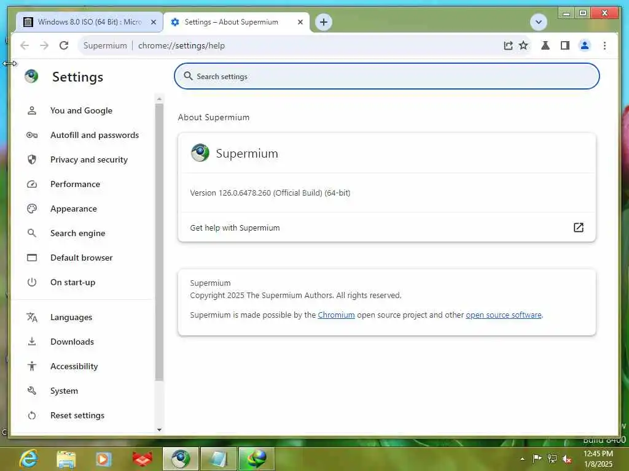The height and width of the screenshot is (471, 629).
Task: Click the power icon beside On start-up
Action: (x=32, y=282)
